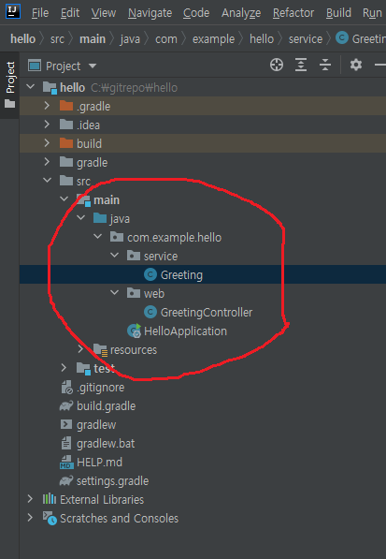Select HelloApplication runnable class icon
The width and height of the screenshot is (386, 559).
click(135, 331)
